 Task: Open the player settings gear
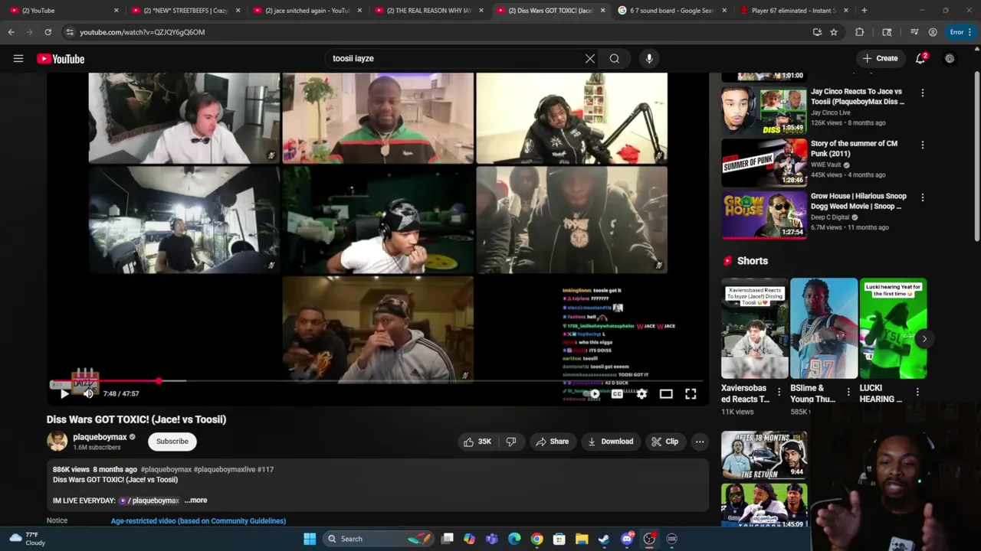point(641,394)
